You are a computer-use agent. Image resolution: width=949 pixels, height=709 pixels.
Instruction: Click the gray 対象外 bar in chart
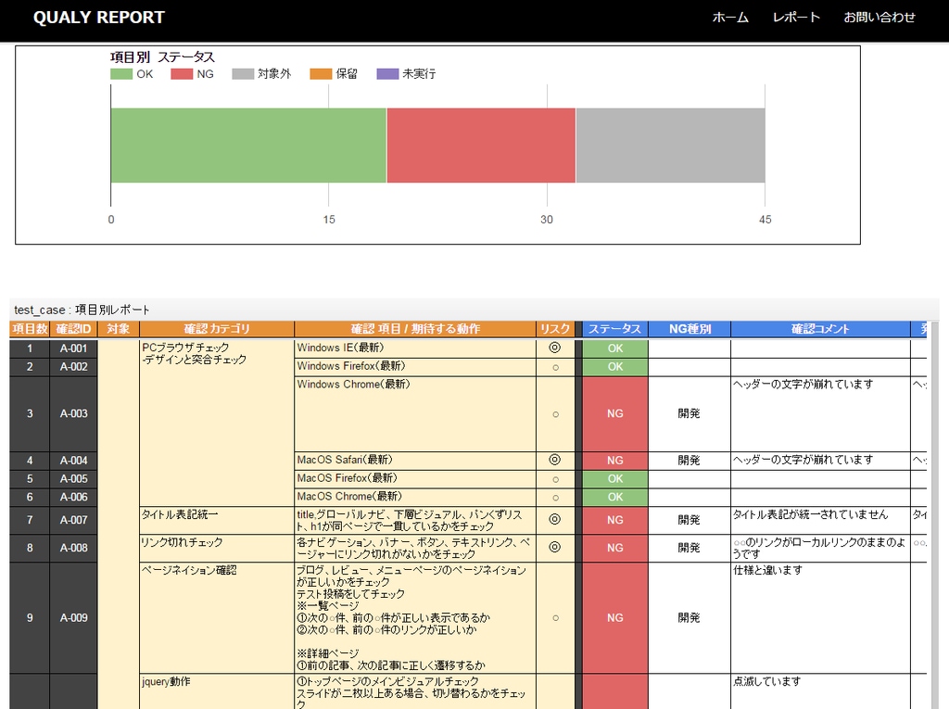pyautogui.click(x=671, y=146)
